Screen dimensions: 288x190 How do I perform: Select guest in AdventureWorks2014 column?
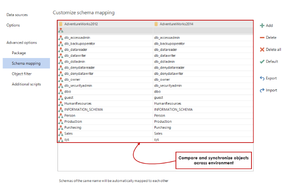coord(159,98)
